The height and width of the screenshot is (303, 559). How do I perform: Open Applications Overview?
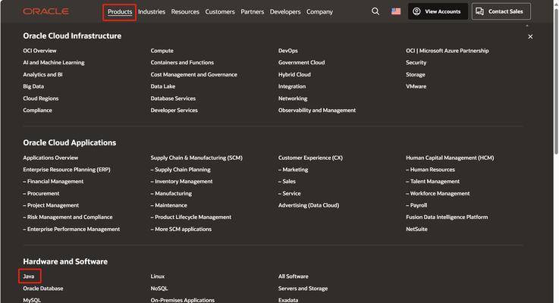(x=51, y=158)
